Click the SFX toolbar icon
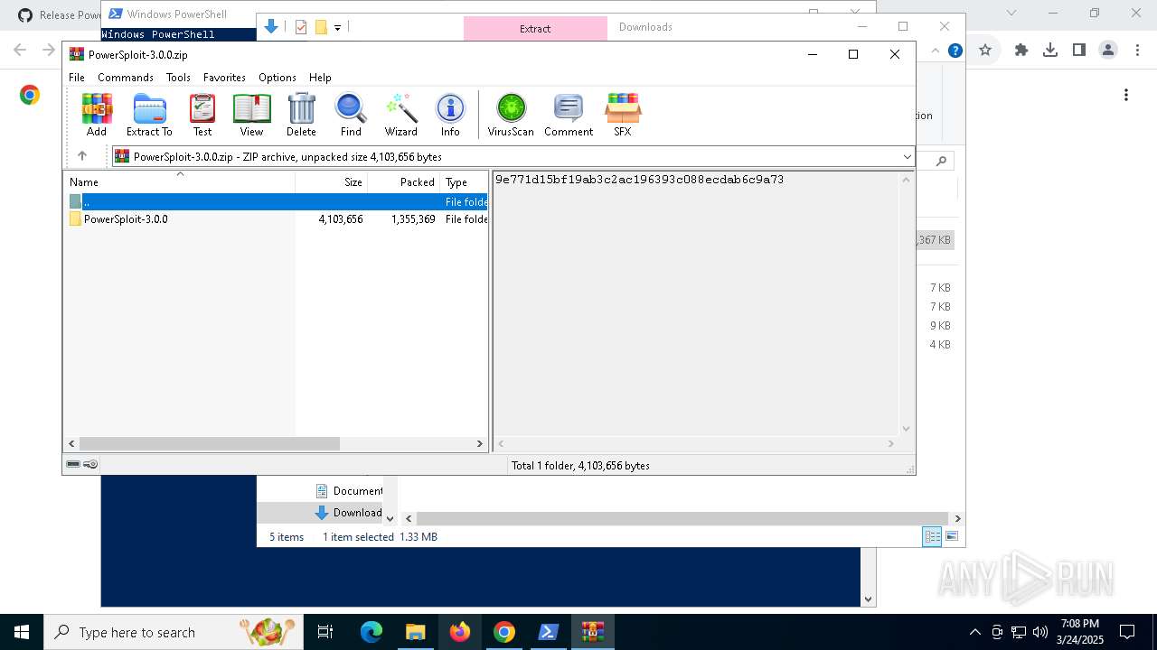1157x650 pixels. [623, 115]
